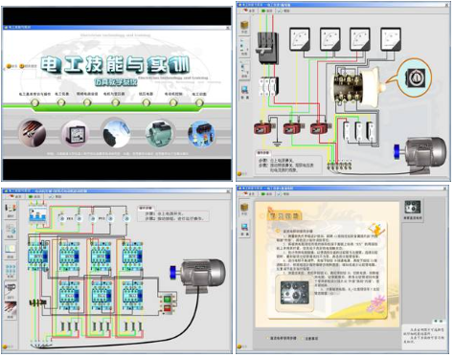
Task: Click the first red current transformer above ground symbol
Action: (x=262, y=127)
